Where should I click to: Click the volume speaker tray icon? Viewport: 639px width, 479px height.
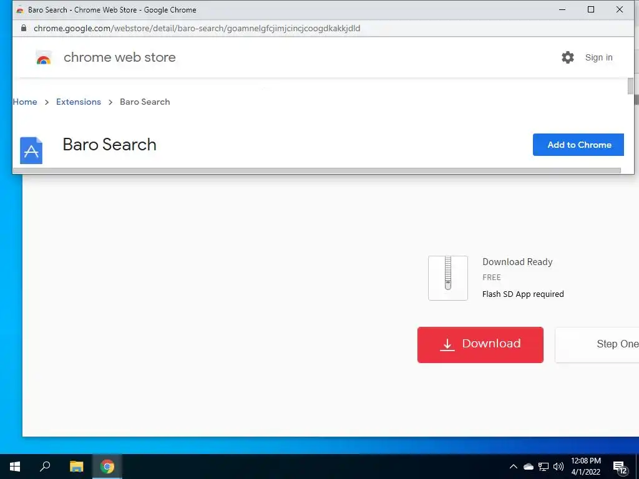pos(559,467)
